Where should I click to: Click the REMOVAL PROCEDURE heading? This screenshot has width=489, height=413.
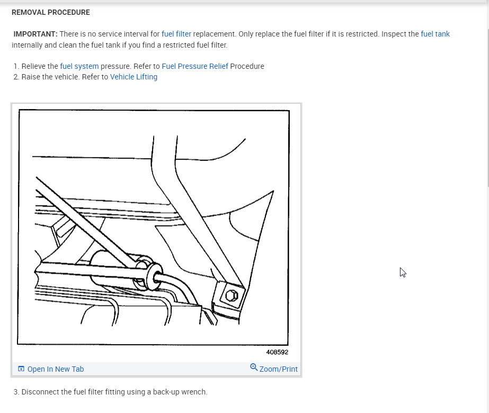(x=50, y=13)
